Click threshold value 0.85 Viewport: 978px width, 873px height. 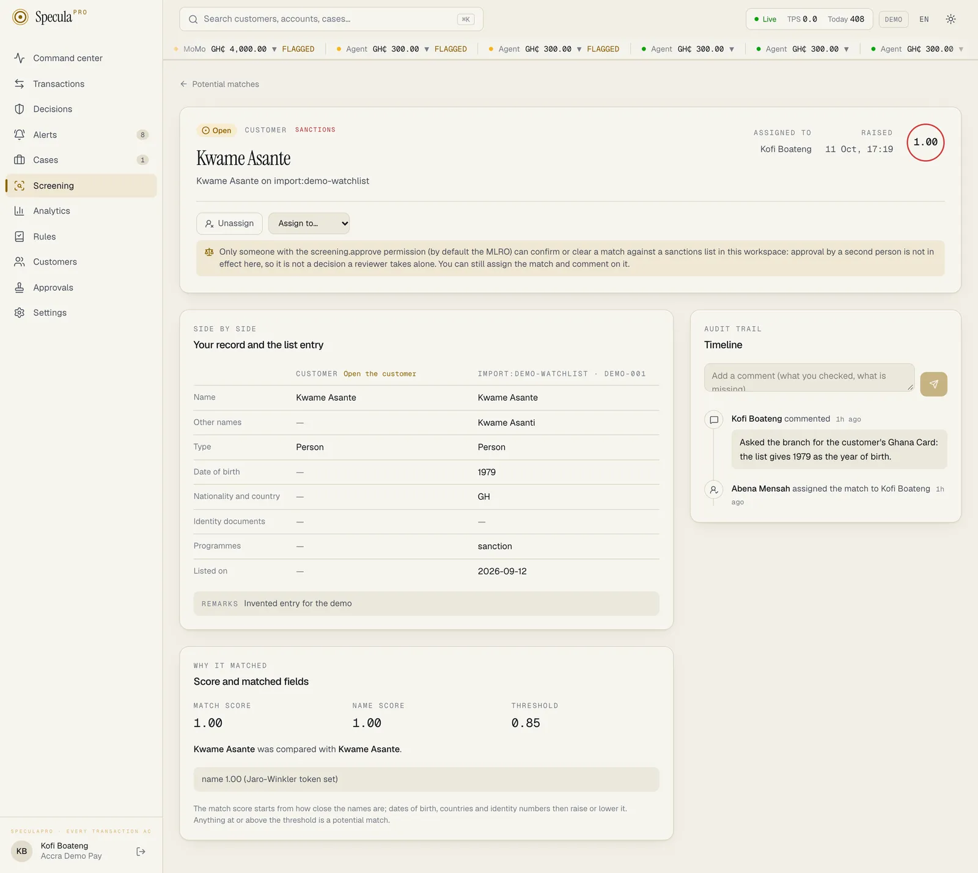(526, 723)
